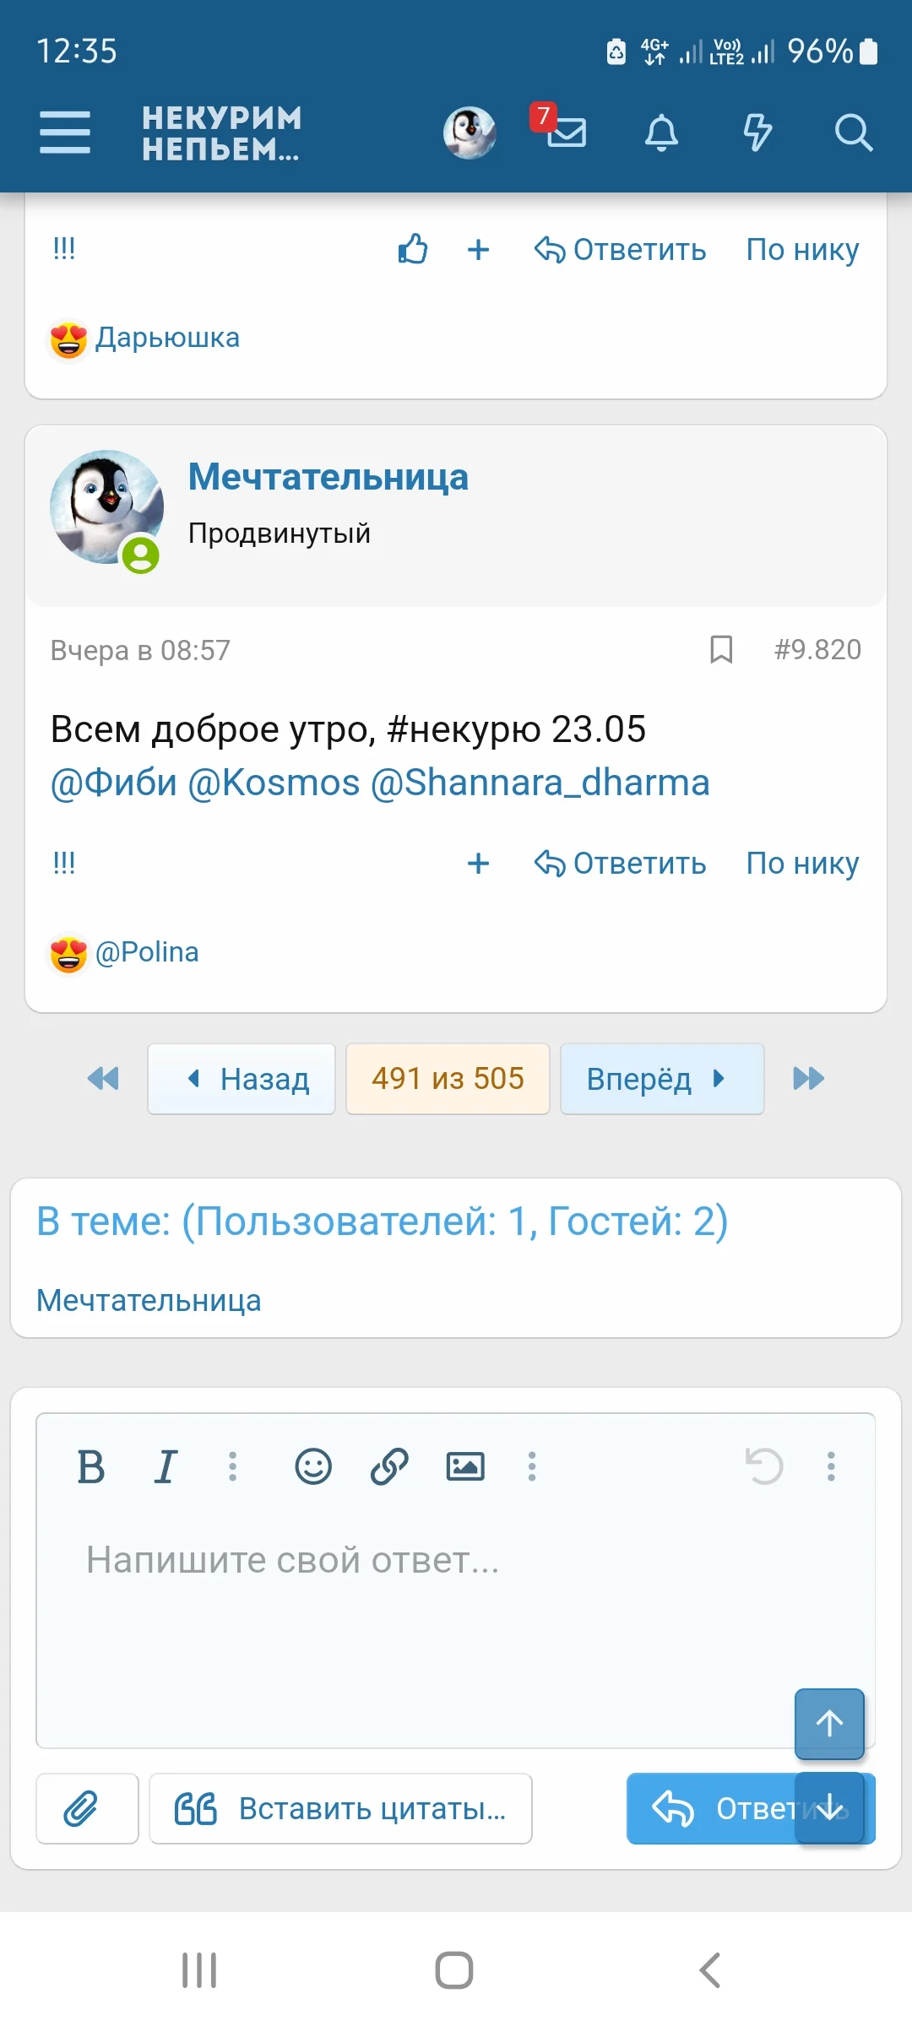
Task: Open forum search magnifier
Action: 853,133
